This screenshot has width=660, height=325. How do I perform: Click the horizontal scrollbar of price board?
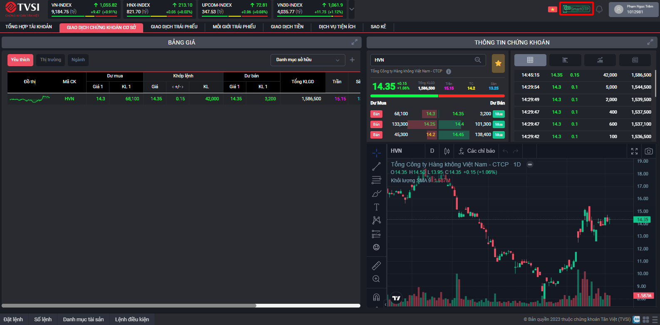pyautogui.click(x=129, y=305)
